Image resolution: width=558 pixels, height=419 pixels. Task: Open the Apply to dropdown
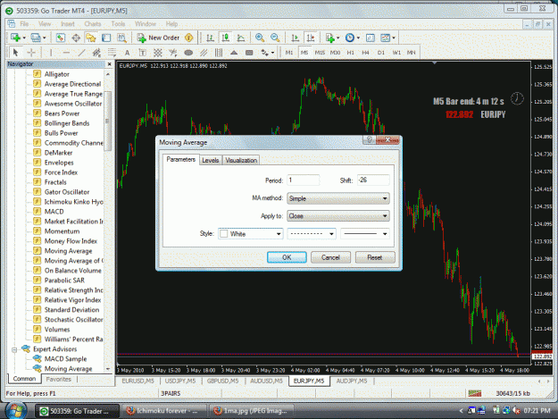click(338, 215)
